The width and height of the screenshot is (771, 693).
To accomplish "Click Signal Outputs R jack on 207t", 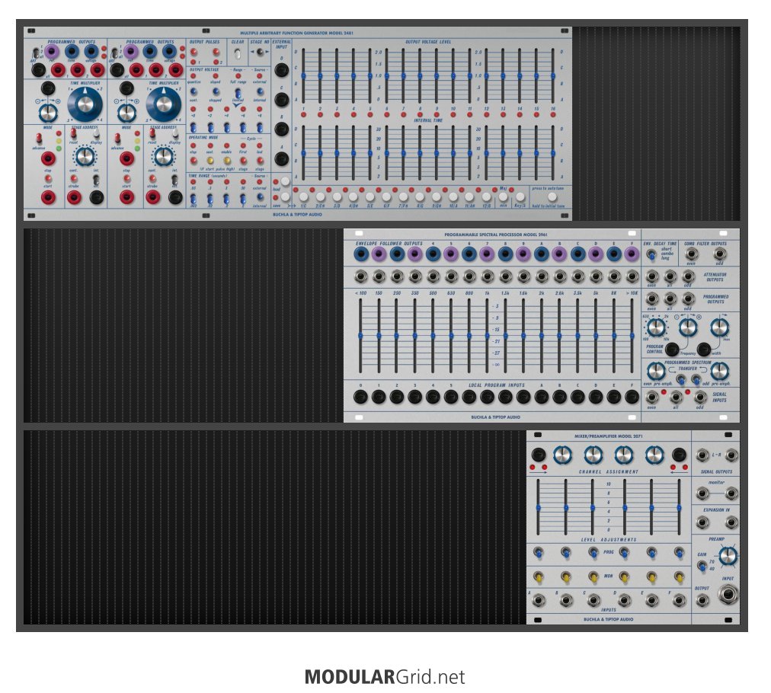I will (x=731, y=455).
